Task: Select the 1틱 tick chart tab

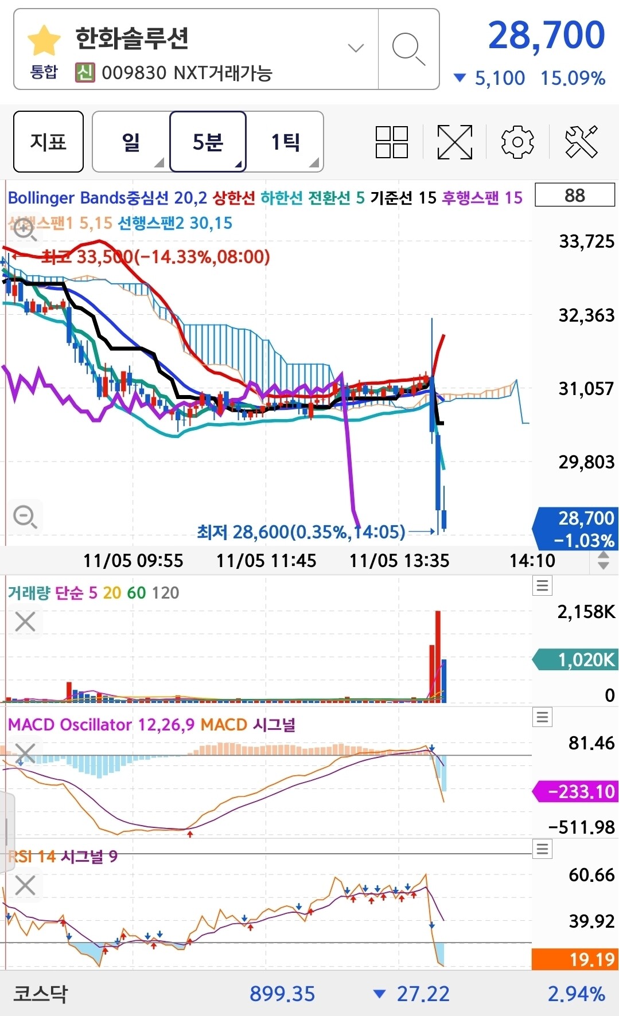Action: point(285,142)
